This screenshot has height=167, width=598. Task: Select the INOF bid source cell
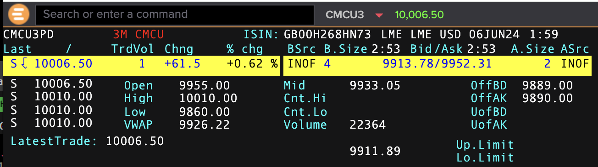click(x=302, y=63)
